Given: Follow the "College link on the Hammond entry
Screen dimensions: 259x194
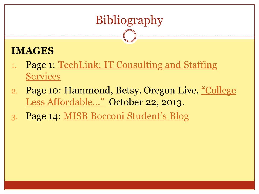Looking at the screenshot, I should click(x=218, y=91).
